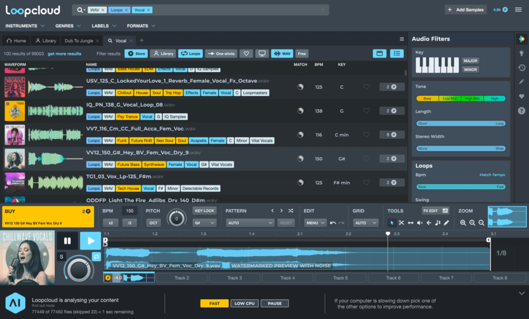
Task: Expand the Pattern AUTO dropdown
Action: [249, 223]
